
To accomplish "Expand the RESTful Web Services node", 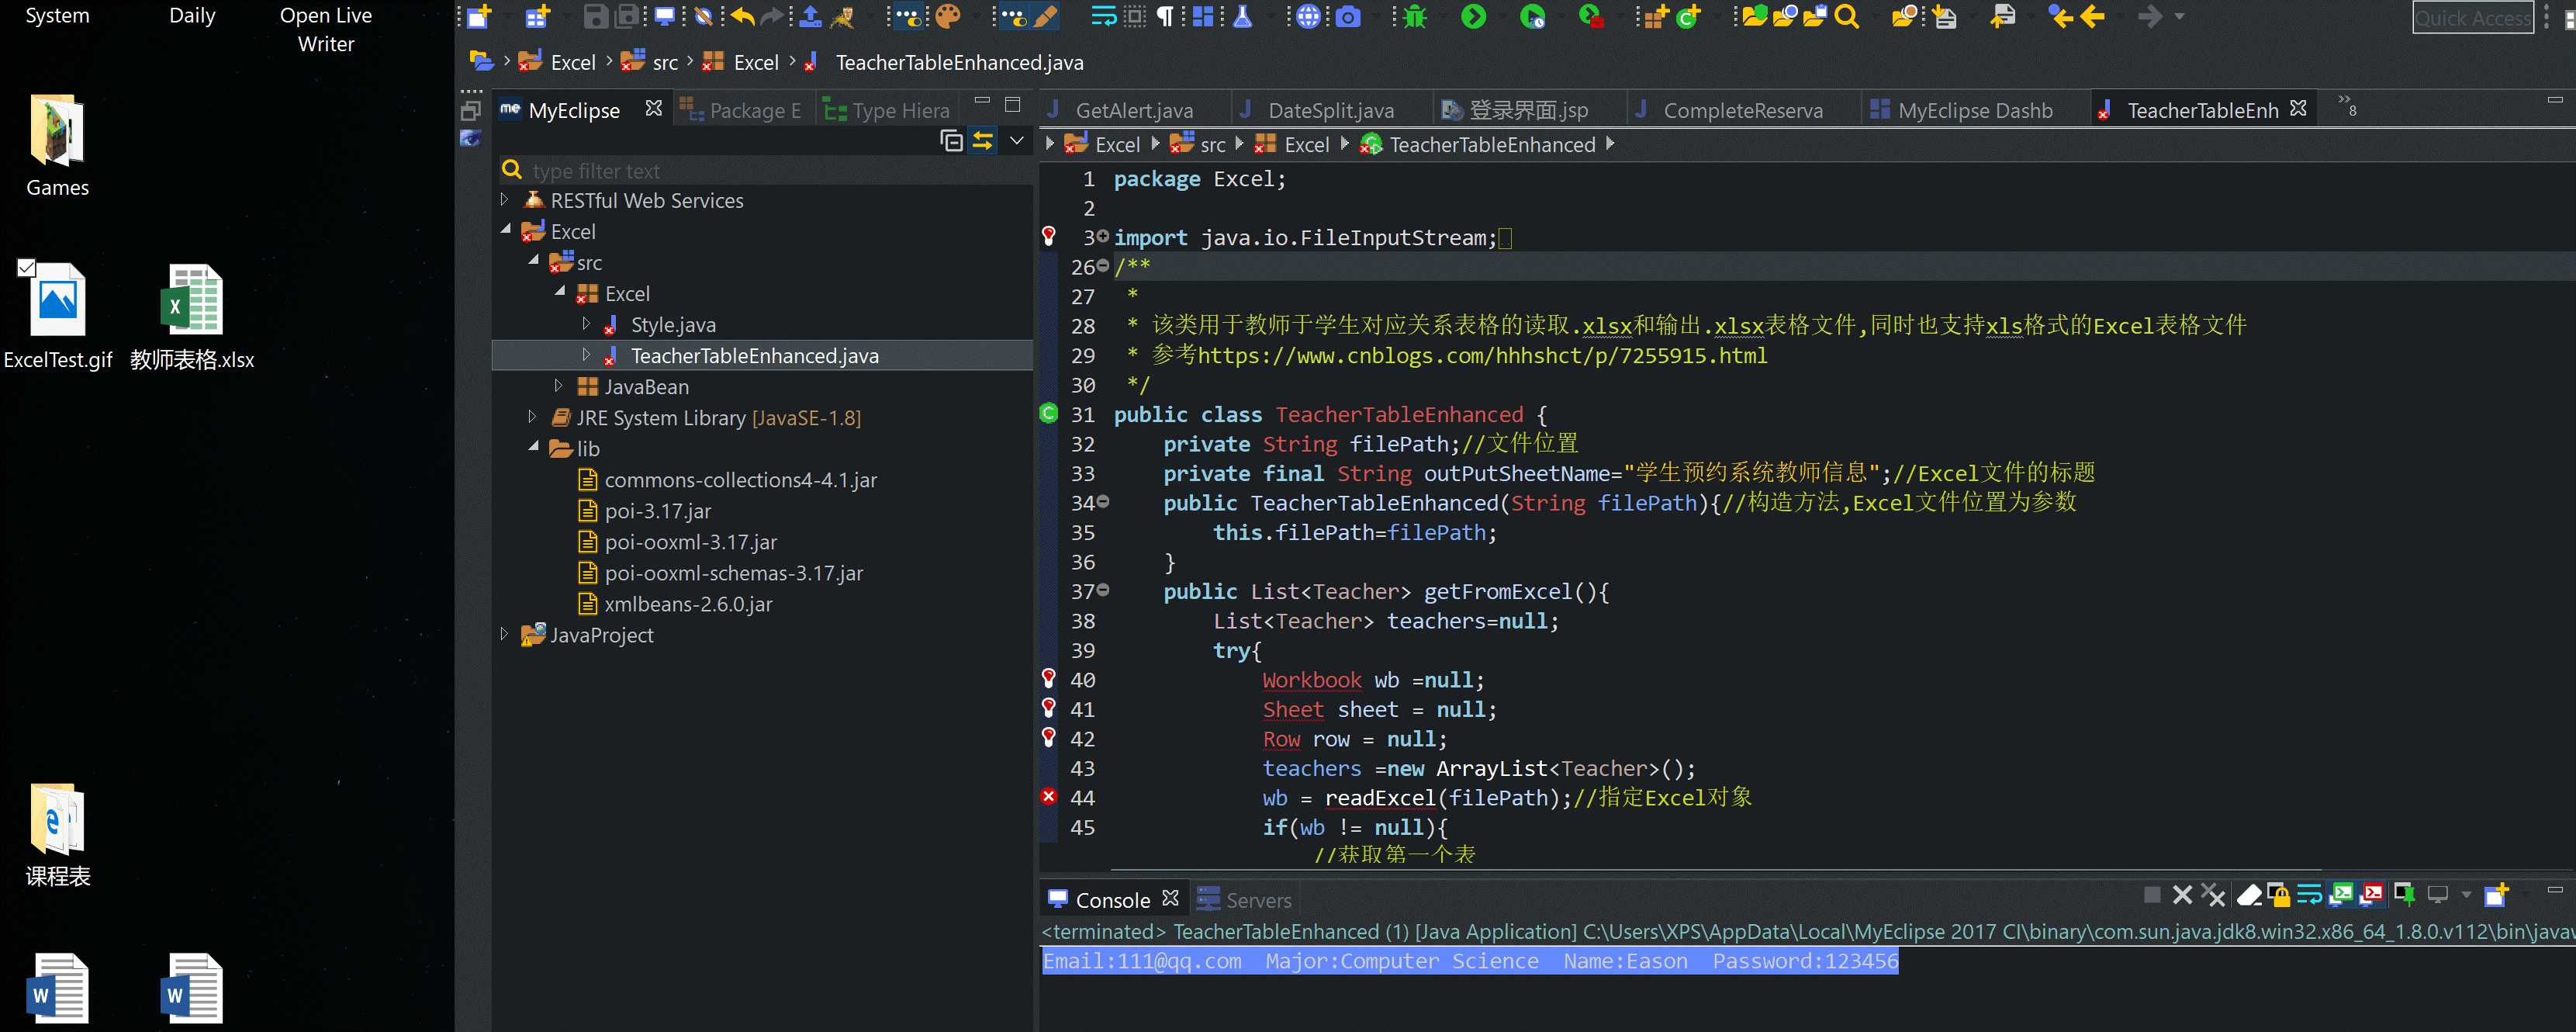I will pos(503,199).
